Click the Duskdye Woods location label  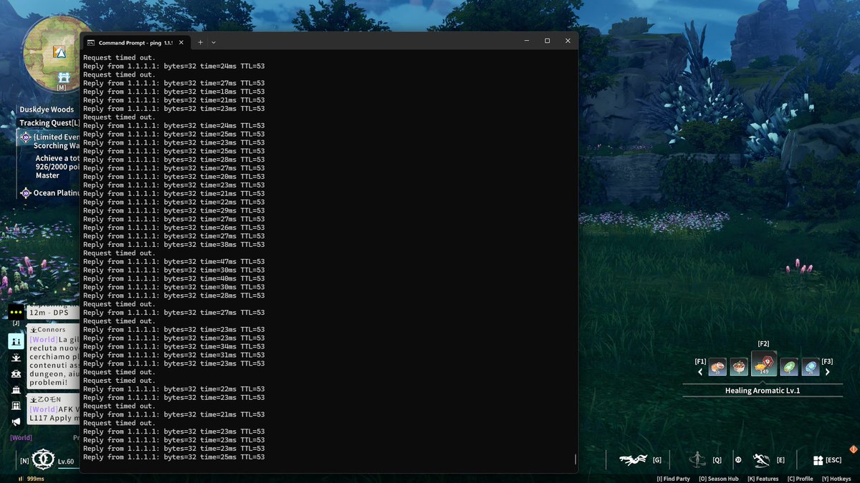pos(47,109)
